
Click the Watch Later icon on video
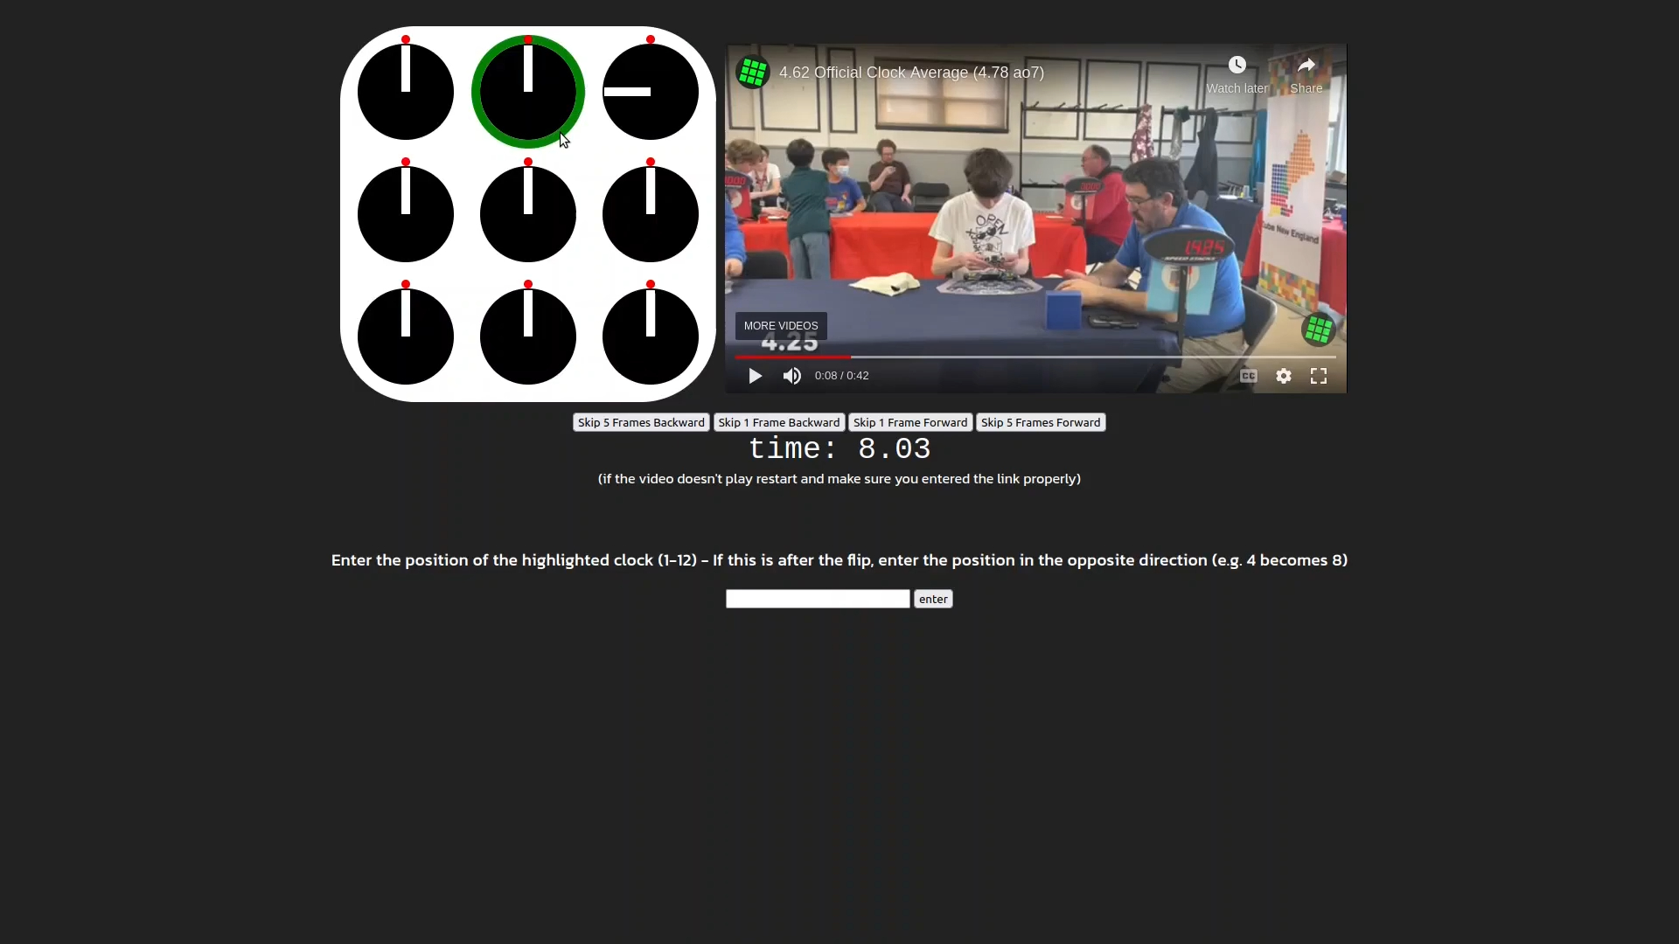point(1237,65)
